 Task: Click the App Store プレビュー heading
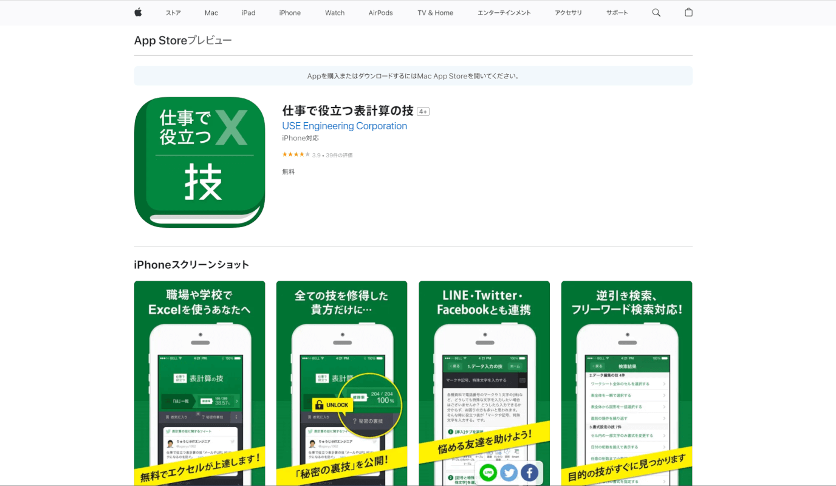(183, 41)
